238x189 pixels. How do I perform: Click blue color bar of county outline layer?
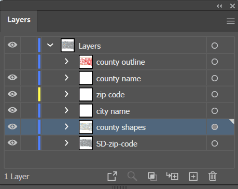tap(39, 62)
